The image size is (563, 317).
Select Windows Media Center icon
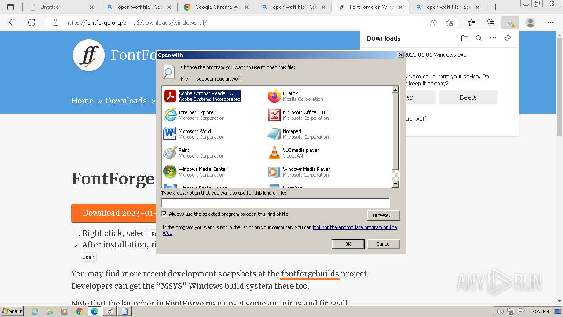[170, 172]
